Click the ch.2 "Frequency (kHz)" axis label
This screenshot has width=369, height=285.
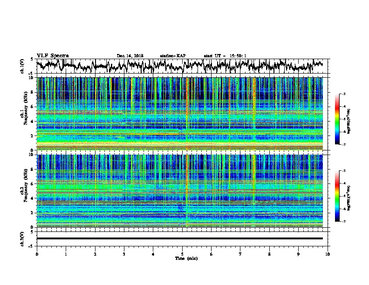pyautogui.click(x=26, y=185)
